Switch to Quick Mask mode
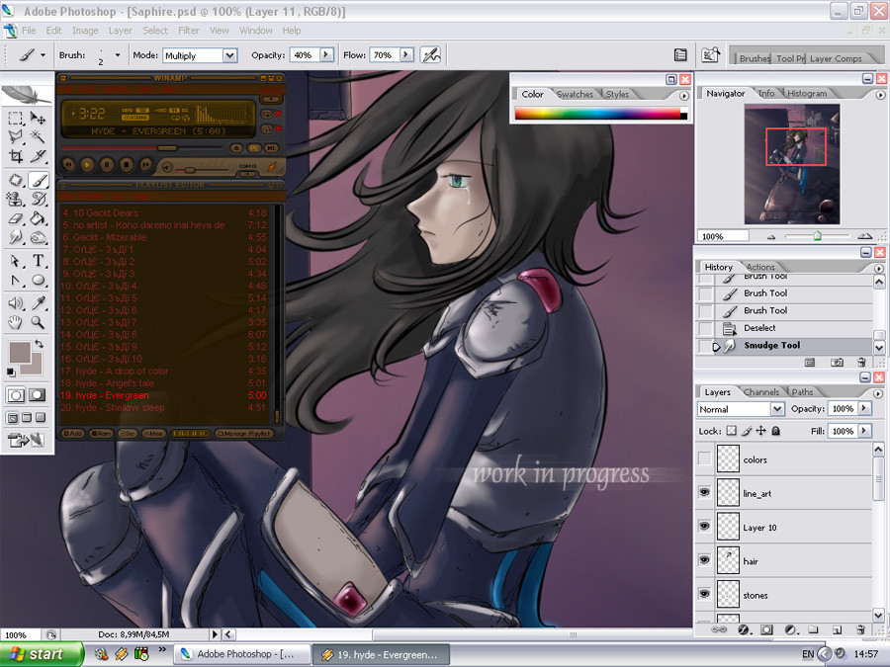The width and height of the screenshot is (890, 667). (x=37, y=394)
